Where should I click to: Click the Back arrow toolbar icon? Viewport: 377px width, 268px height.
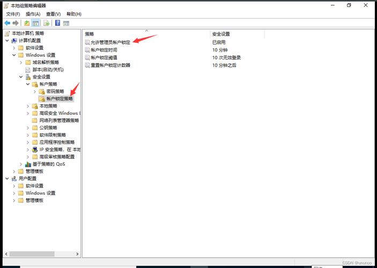[x=7, y=23]
